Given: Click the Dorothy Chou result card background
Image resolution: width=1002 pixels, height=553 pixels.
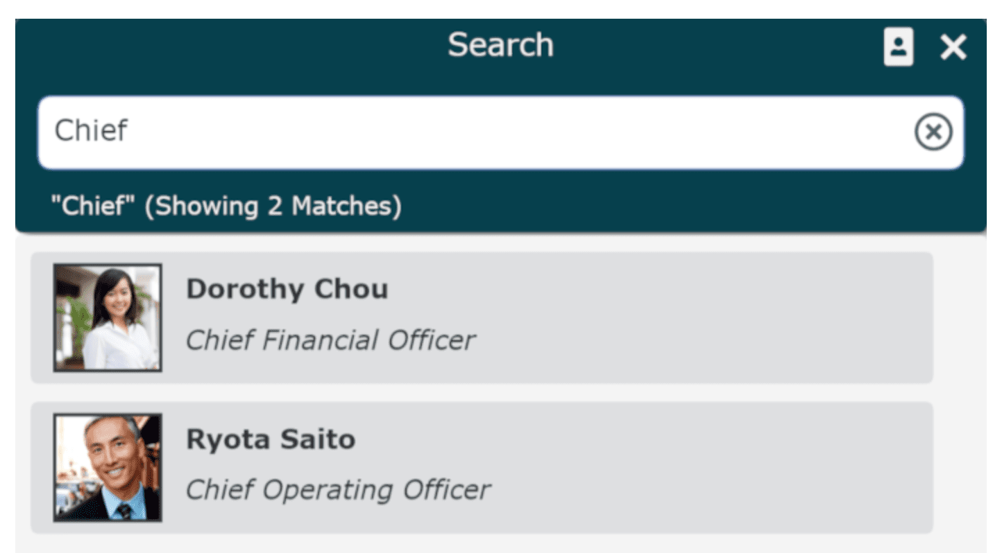Looking at the screenshot, I should point(694,316).
